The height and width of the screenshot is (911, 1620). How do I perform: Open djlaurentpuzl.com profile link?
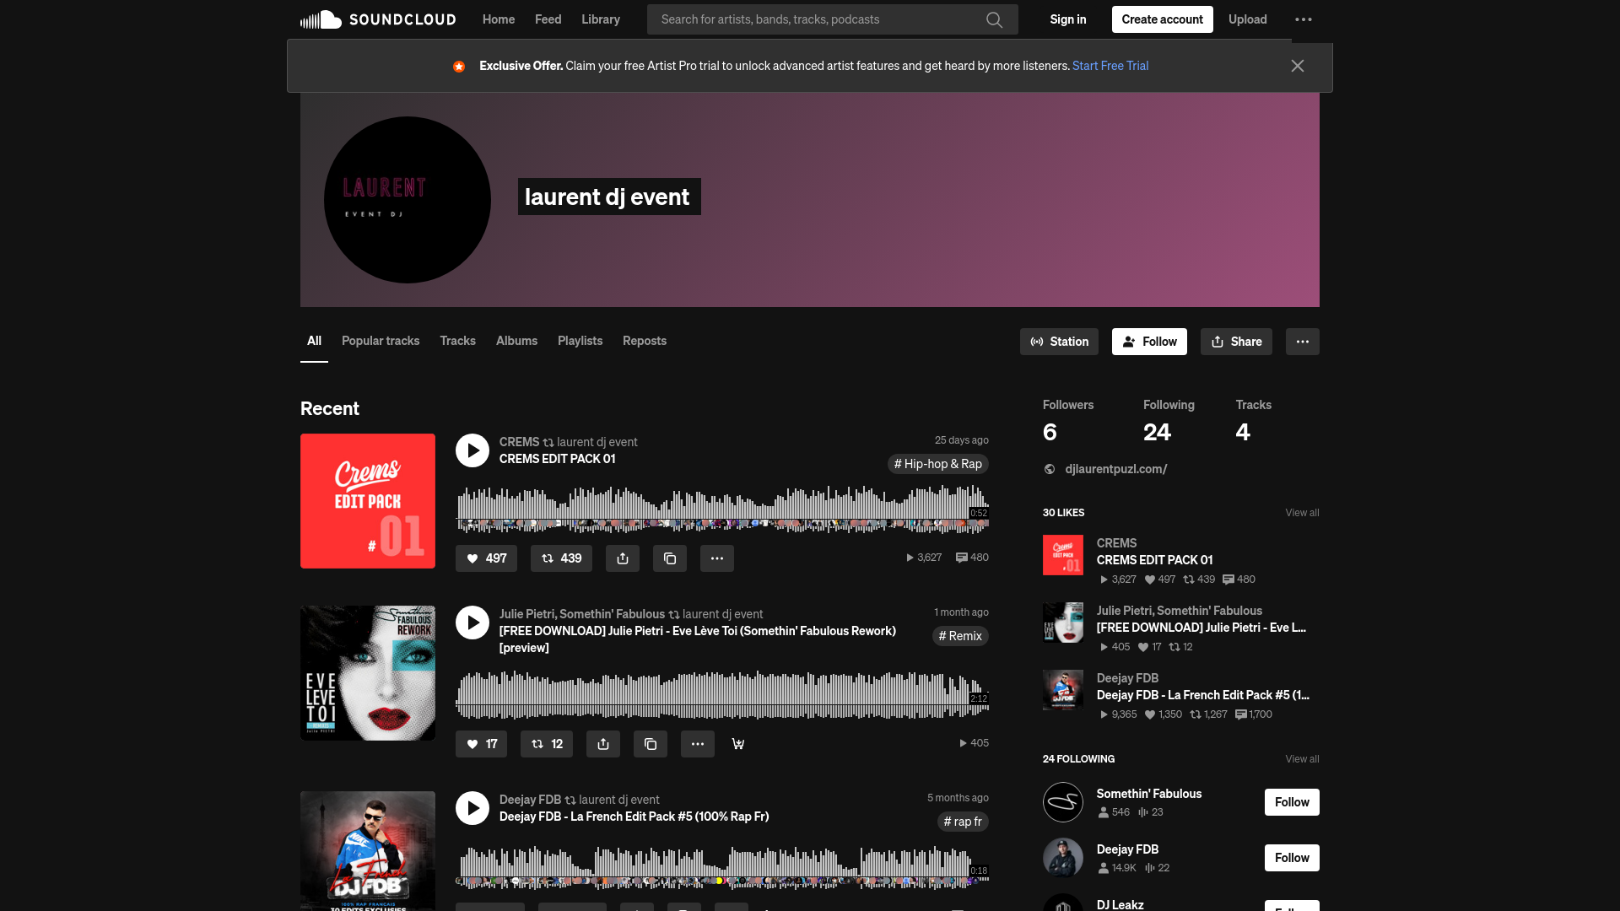[1115, 469]
